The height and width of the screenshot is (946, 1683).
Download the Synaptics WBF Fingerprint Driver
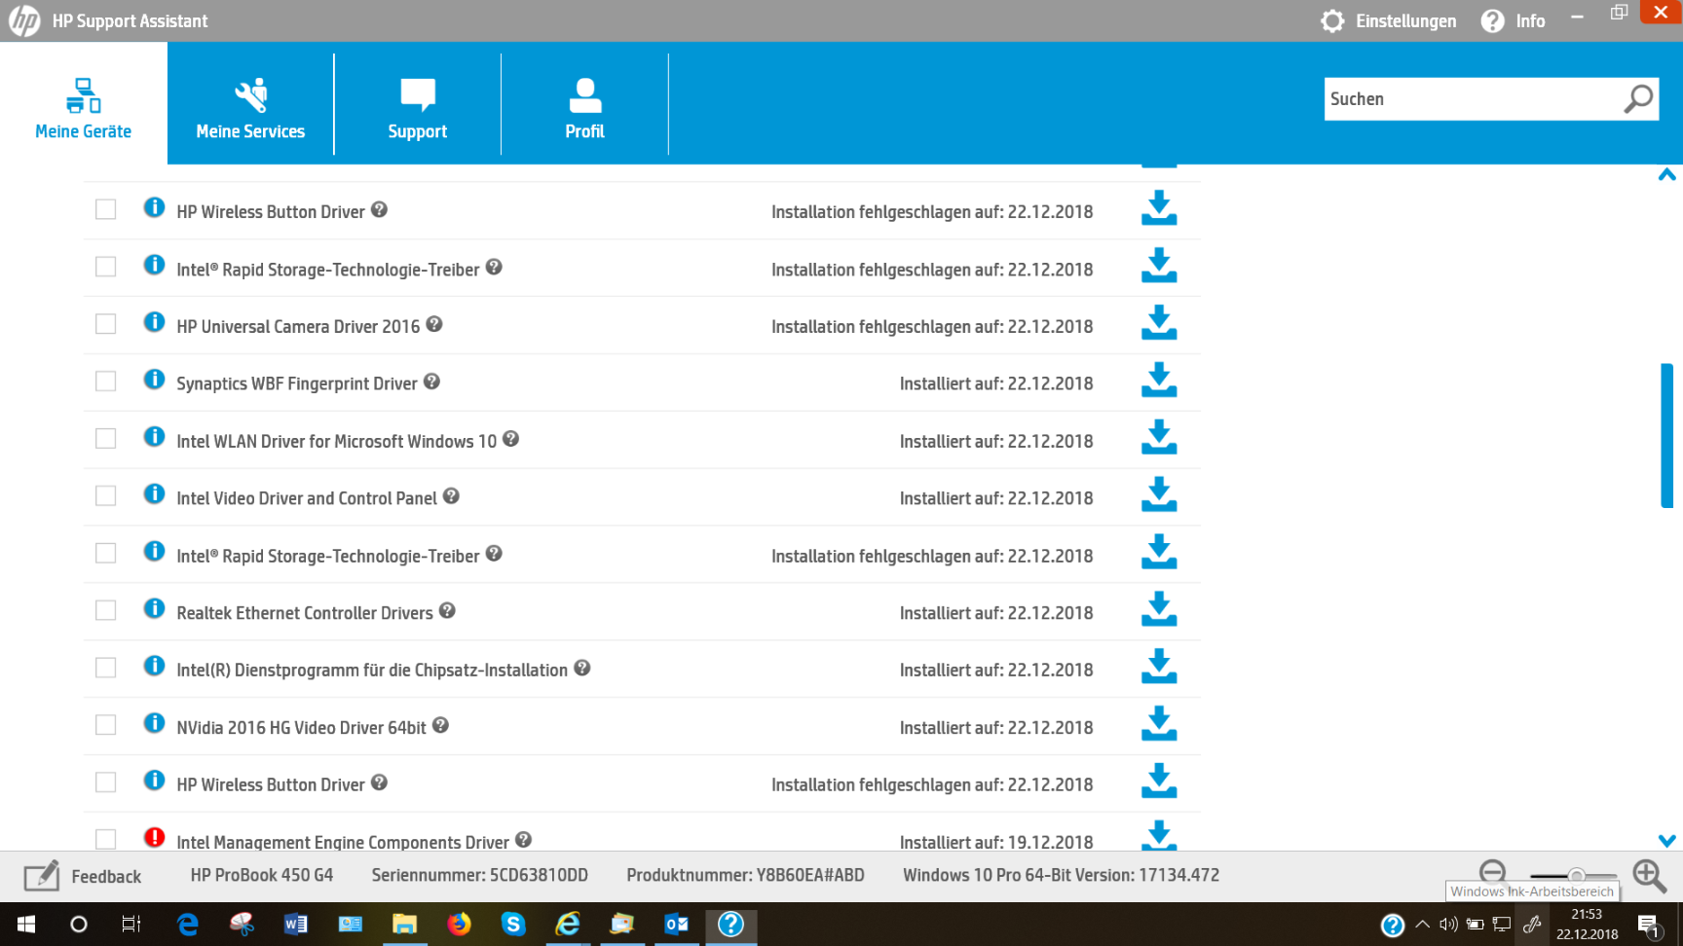coord(1159,381)
